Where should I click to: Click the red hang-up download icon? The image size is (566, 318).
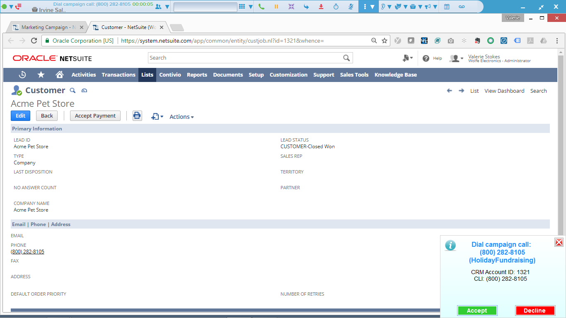coord(321,7)
